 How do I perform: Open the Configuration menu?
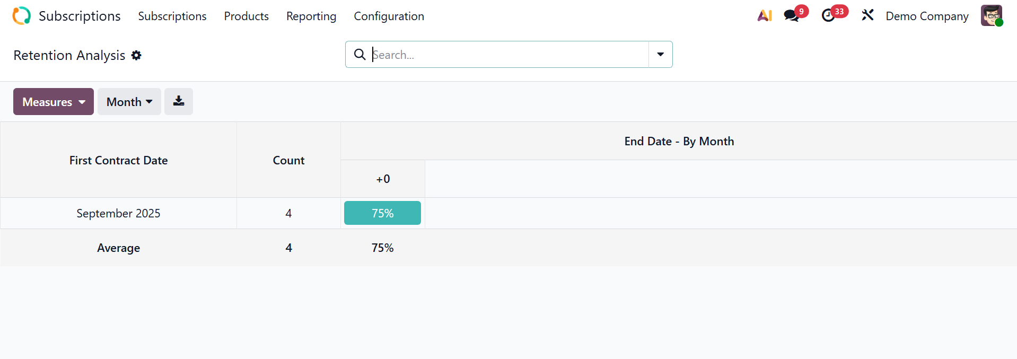coord(389,16)
